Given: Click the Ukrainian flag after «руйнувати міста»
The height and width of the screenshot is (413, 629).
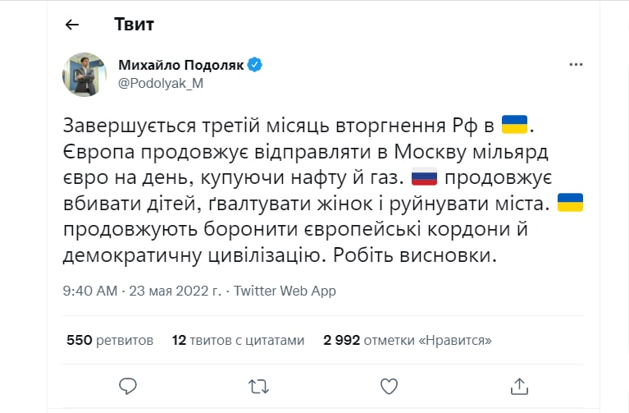Looking at the screenshot, I should point(569,203).
